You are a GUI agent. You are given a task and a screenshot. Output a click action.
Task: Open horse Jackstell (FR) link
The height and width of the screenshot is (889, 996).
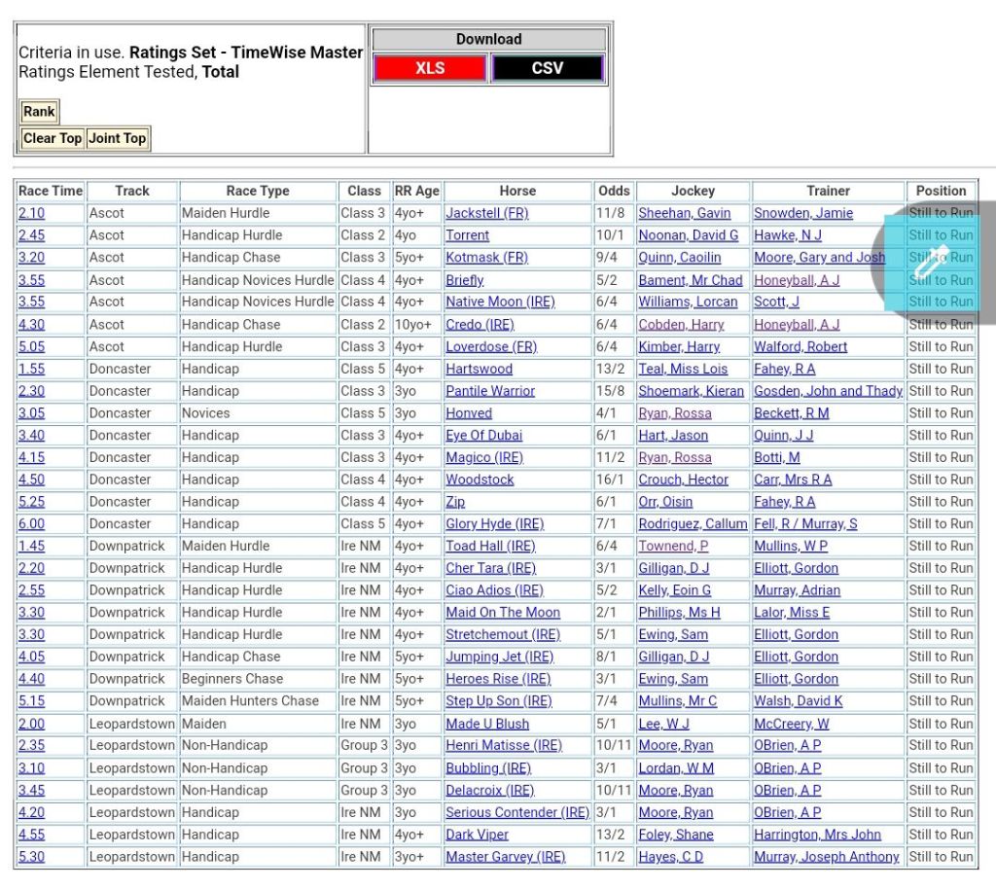tap(486, 213)
